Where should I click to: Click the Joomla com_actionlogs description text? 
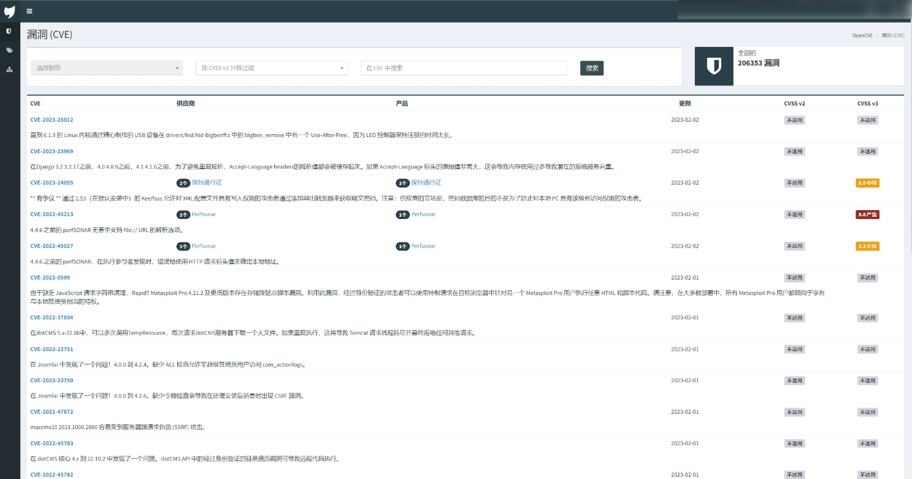[x=169, y=364]
